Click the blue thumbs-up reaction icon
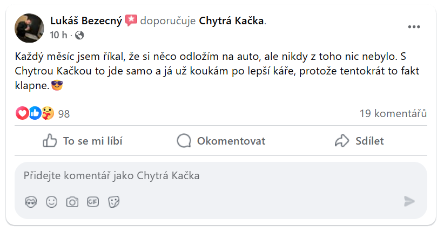The width and height of the screenshot is (444, 232). [x=35, y=113]
